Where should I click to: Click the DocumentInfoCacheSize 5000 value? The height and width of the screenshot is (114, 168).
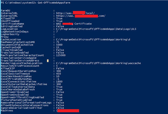(x=59, y=45)
